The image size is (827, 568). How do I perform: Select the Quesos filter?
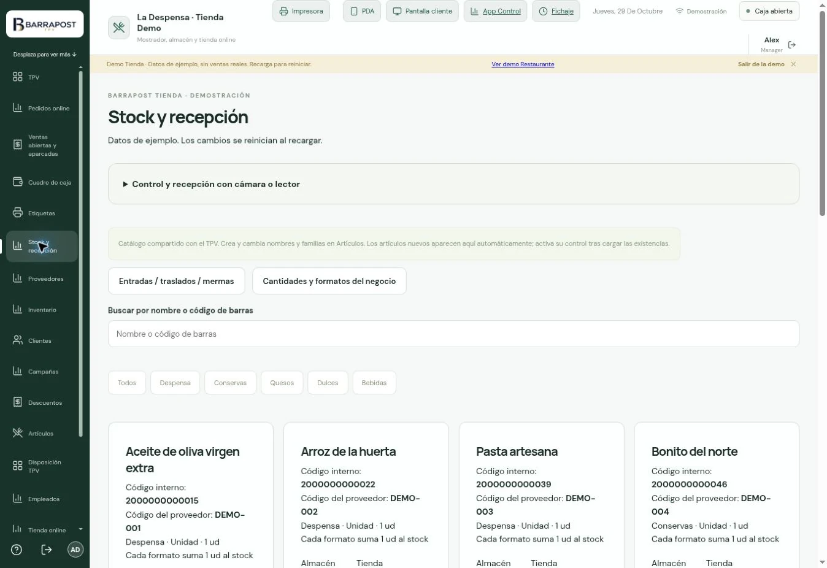282,383
